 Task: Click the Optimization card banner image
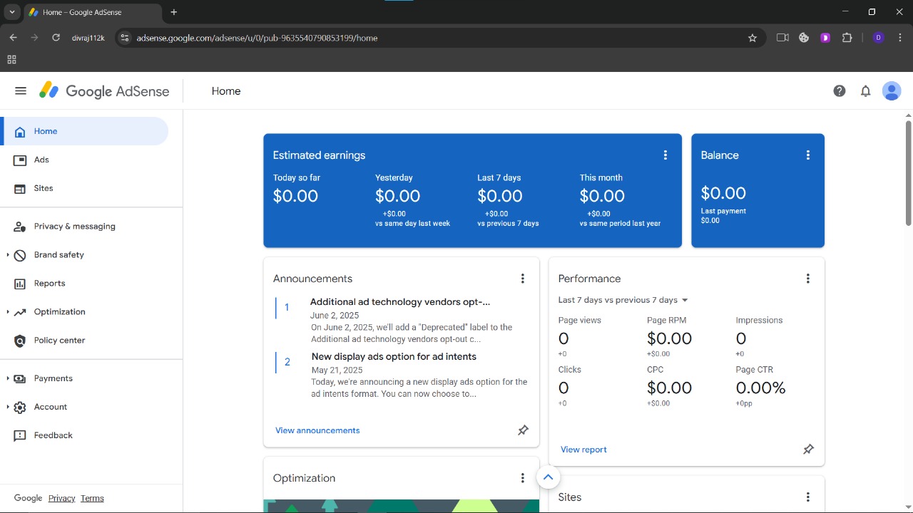click(401, 506)
